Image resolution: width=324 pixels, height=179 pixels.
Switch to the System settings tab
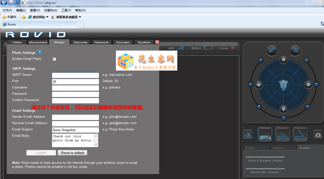[144, 42]
